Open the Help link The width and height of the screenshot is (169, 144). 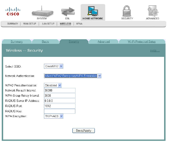pos(155,51)
